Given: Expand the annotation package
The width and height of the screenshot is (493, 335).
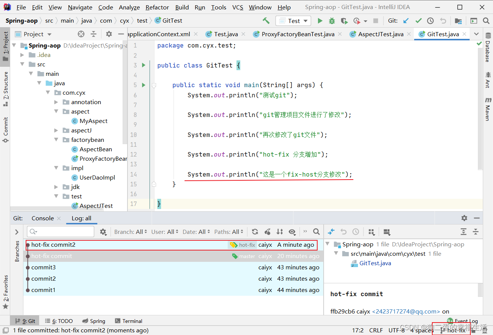Looking at the screenshot, I should coord(56,102).
